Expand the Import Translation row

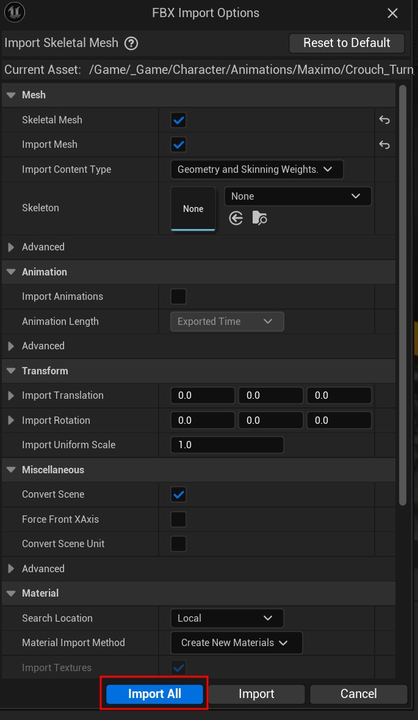coord(11,395)
